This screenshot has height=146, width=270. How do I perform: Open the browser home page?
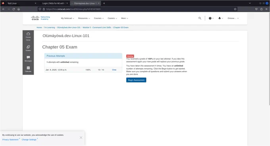click(19, 9)
